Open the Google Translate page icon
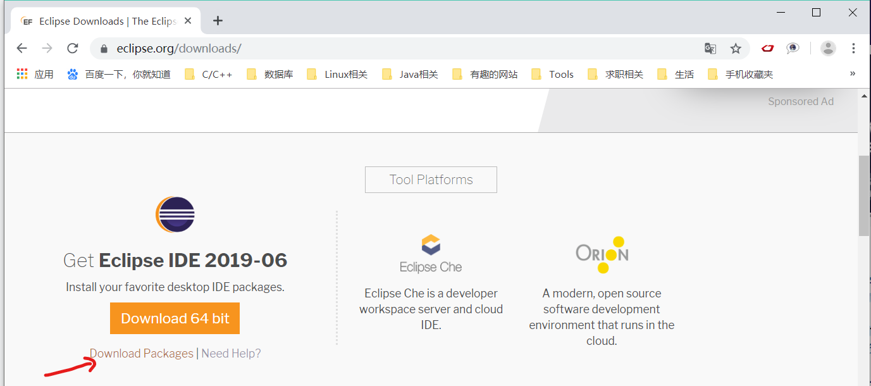The image size is (871, 386). 710,48
